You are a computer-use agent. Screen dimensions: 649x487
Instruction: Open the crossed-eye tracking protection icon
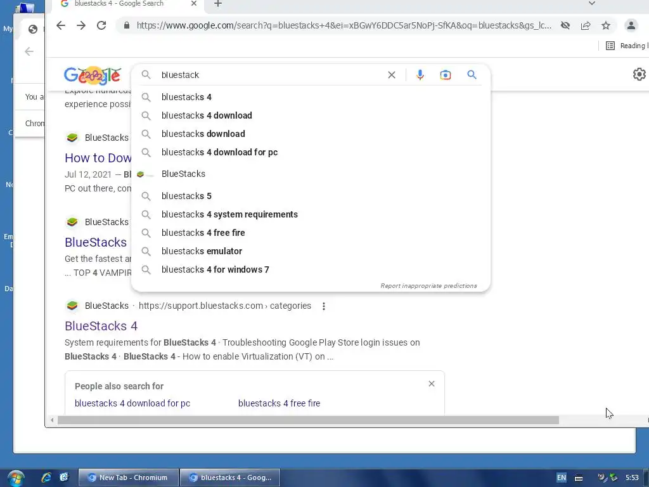[565, 25]
